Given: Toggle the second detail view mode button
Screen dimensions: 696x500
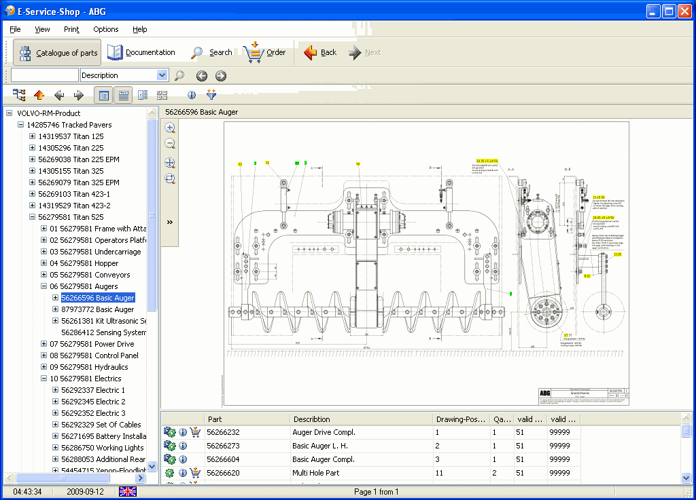Looking at the screenshot, I should (x=123, y=95).
